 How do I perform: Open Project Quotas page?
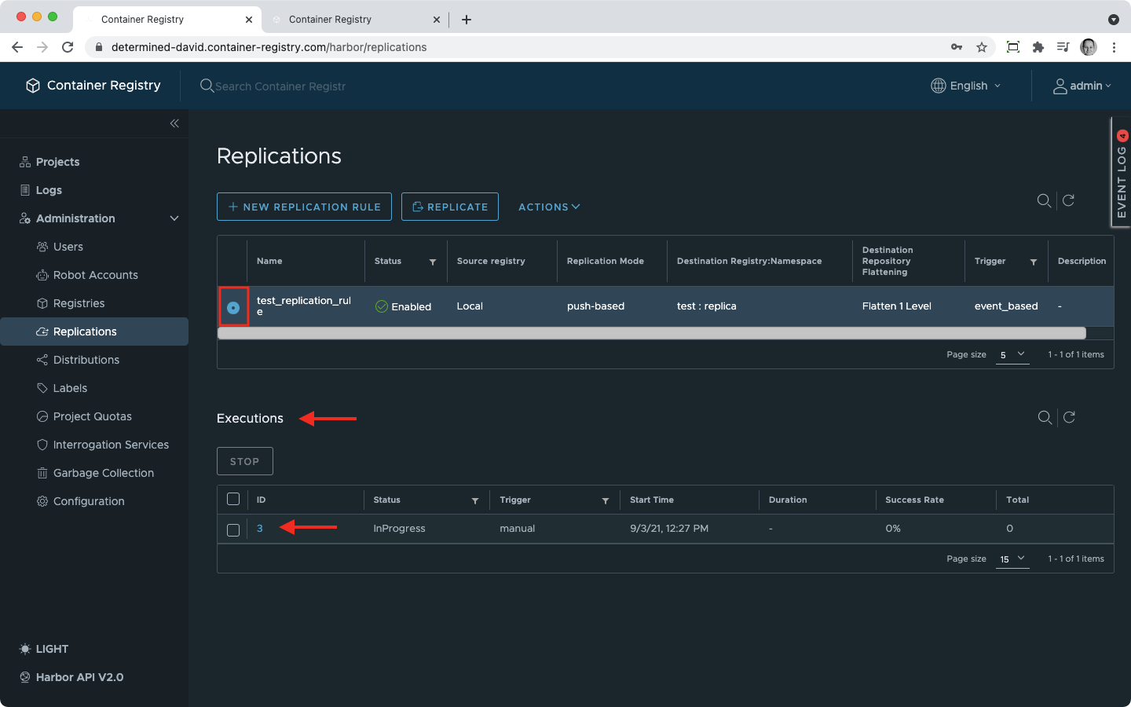[x=92, y=416]
